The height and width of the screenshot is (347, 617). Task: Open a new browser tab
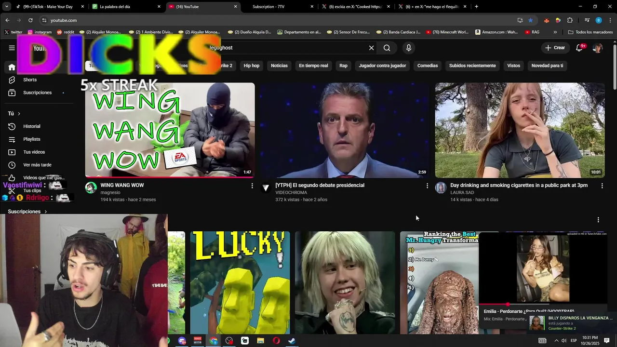click(x=476, y=7)
